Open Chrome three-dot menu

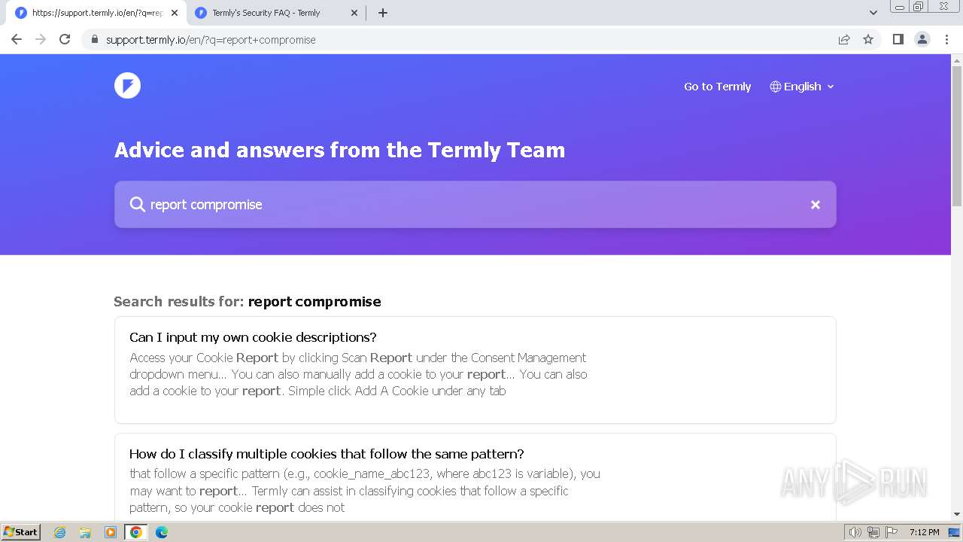click(947, 39)
